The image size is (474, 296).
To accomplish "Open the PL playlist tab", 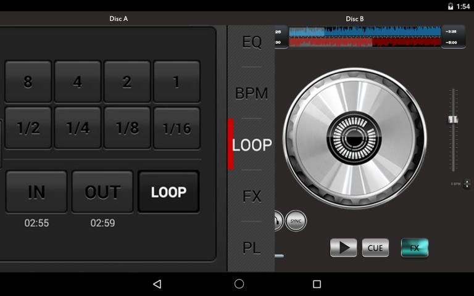I will (252, 247).
